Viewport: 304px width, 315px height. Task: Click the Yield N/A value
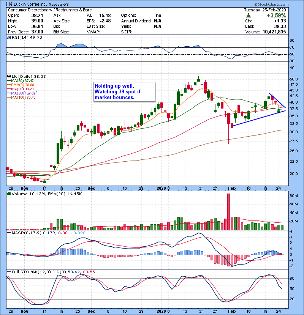(158, 26)
